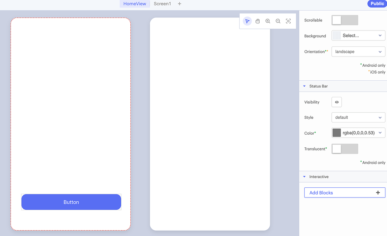The width and height of the screenshot is (387, 236).
Task: Click the zoom in magnifier icon
Action: [x=268, y=21]
